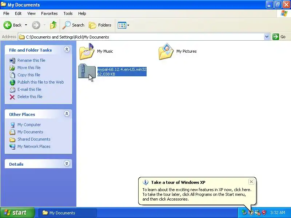Click Copy this file link

(x=29, y=75)
